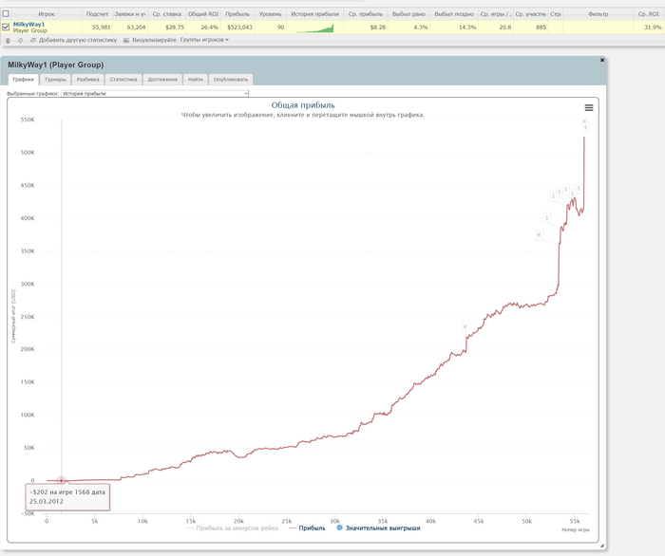Click the data point at game 1568

pos(62,481)
